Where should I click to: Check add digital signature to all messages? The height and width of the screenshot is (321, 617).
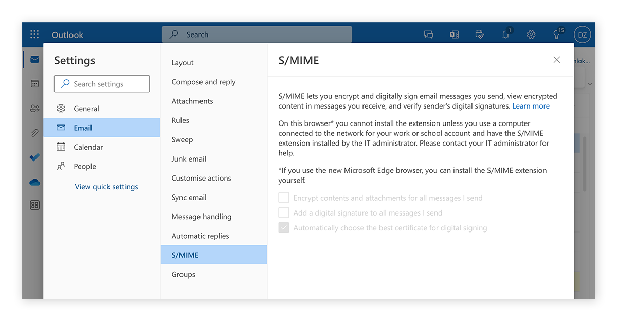pyautogui.click(x=283, y=212)
